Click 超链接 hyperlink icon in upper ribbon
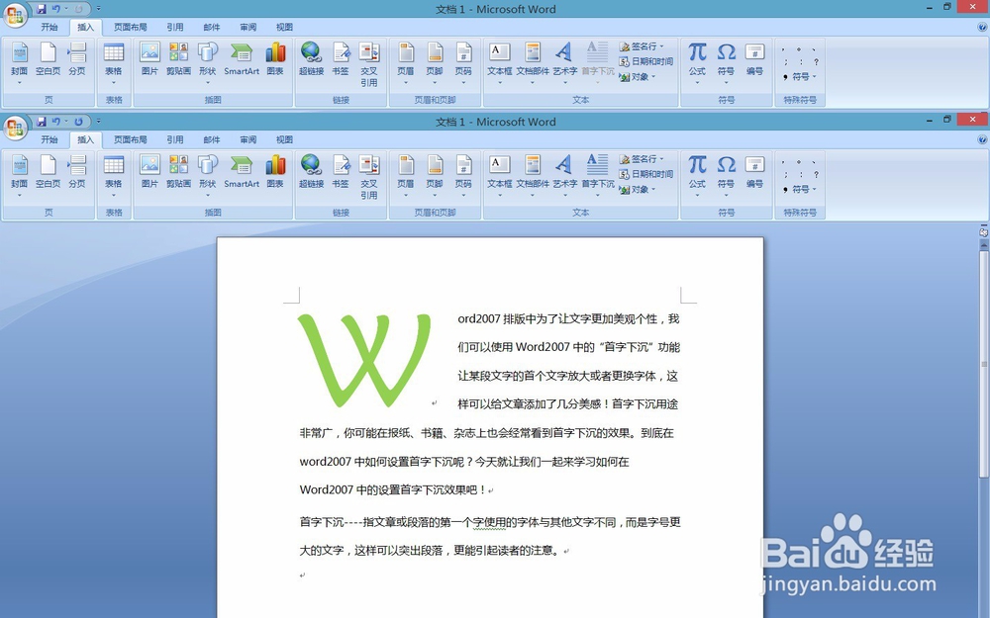 [311, 59]
